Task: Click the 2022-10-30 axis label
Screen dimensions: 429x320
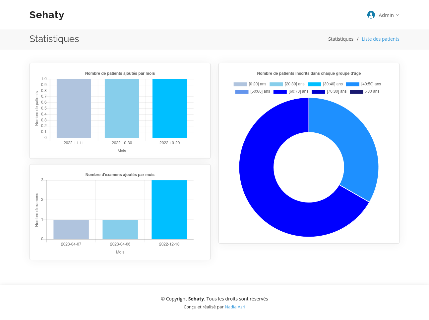Action: click(x=122, y=143)
